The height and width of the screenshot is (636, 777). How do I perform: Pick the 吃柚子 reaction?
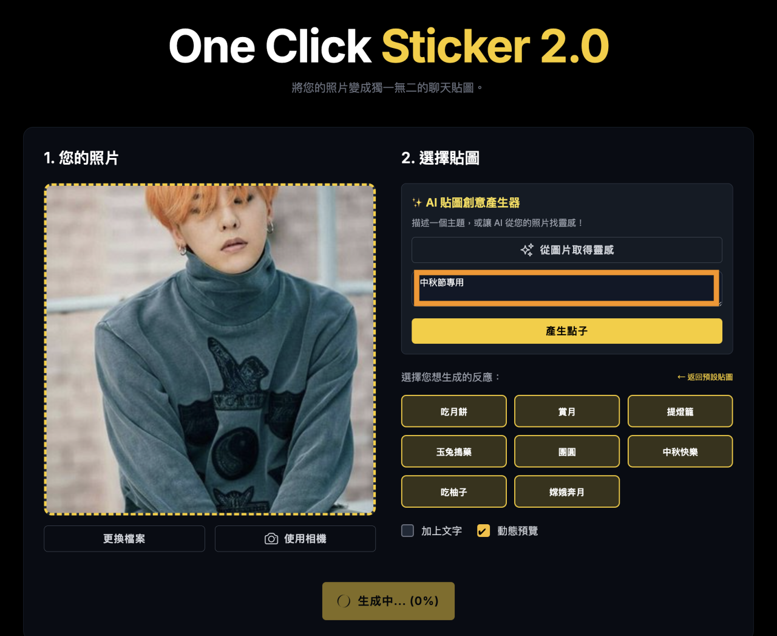coord(454,491)
